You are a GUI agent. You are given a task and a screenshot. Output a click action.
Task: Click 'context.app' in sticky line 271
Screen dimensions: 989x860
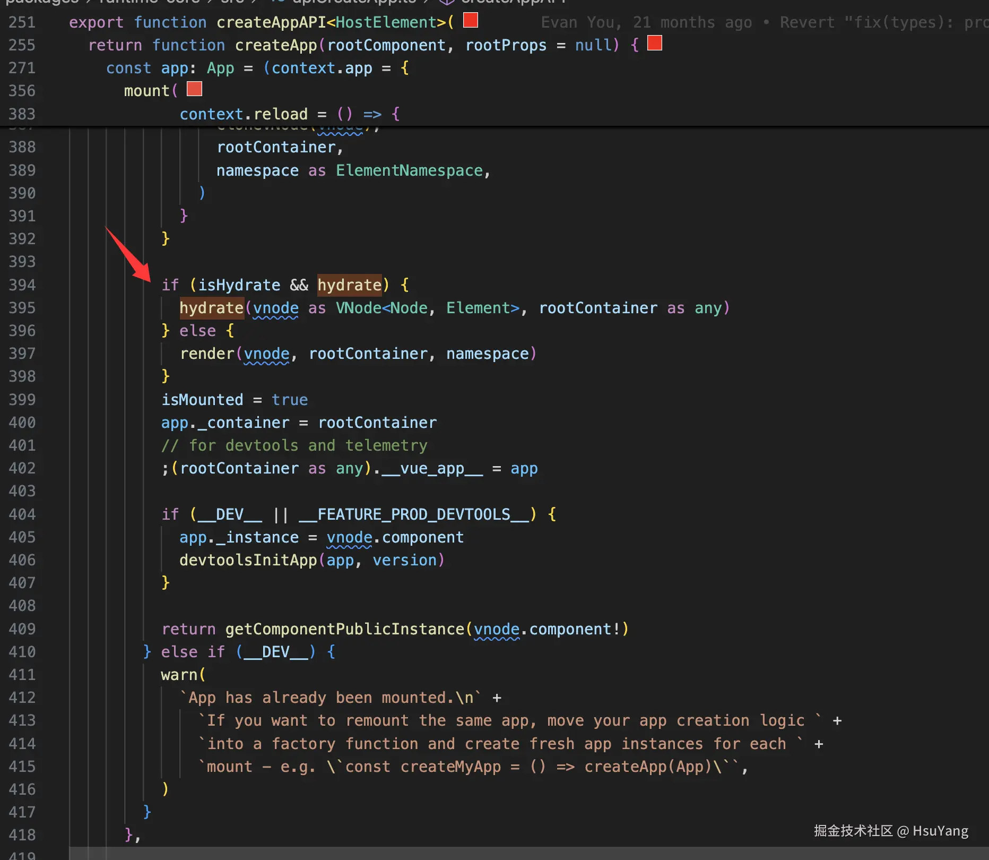[x=322, y=68]
